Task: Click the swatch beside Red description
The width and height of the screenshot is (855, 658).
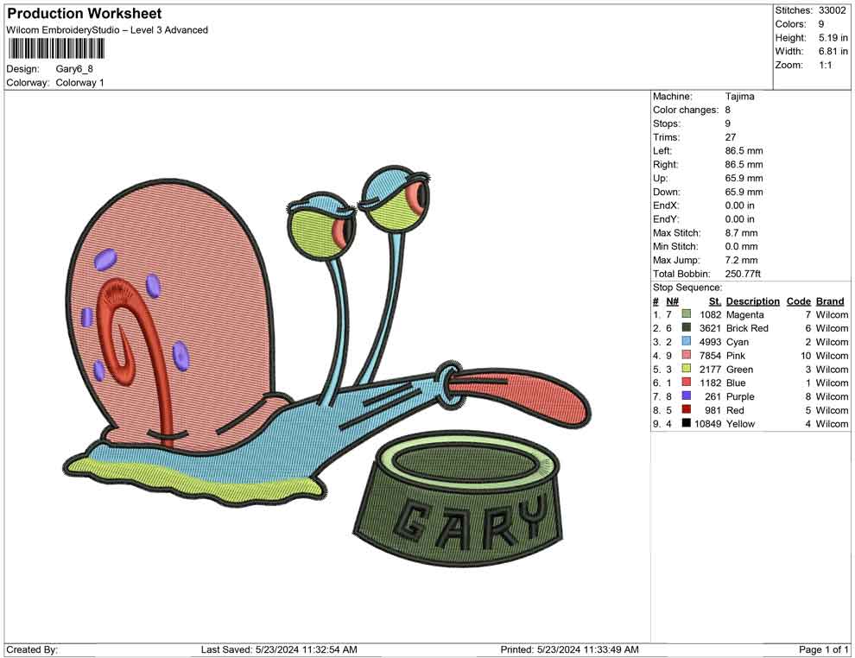Action: pos(687,409)
